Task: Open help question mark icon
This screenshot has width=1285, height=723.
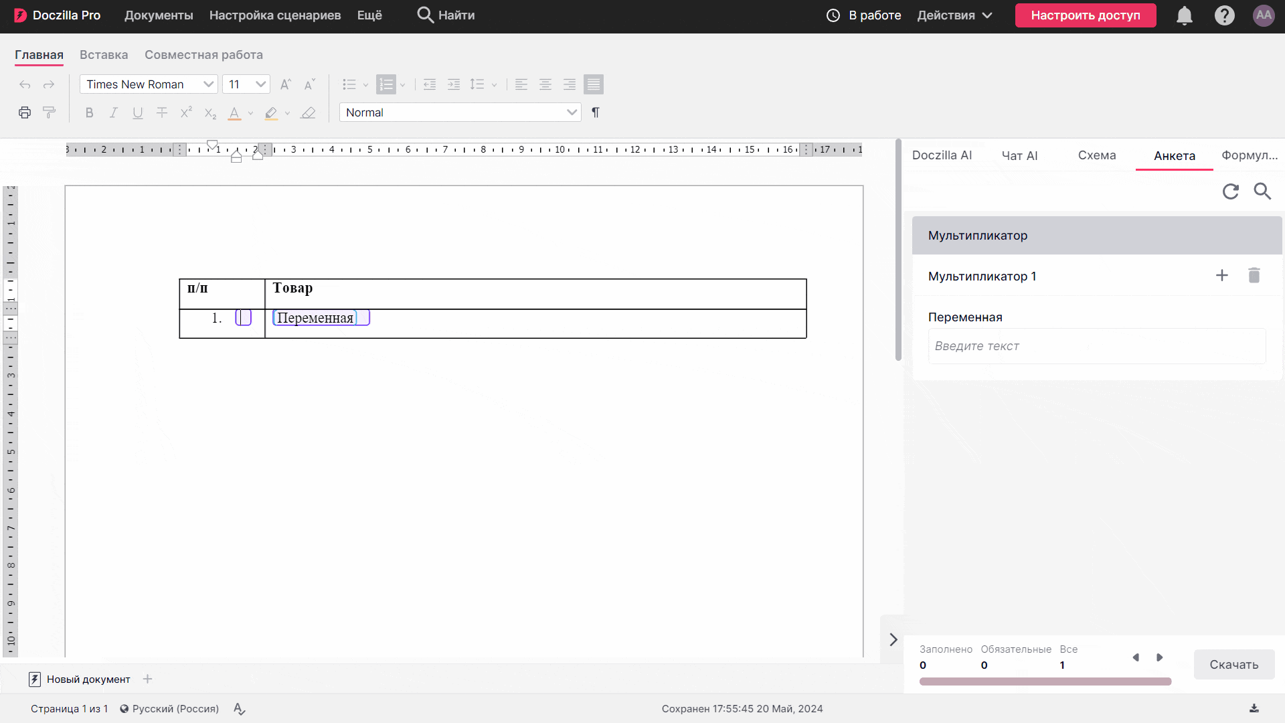Action: tap(1225, 15)
